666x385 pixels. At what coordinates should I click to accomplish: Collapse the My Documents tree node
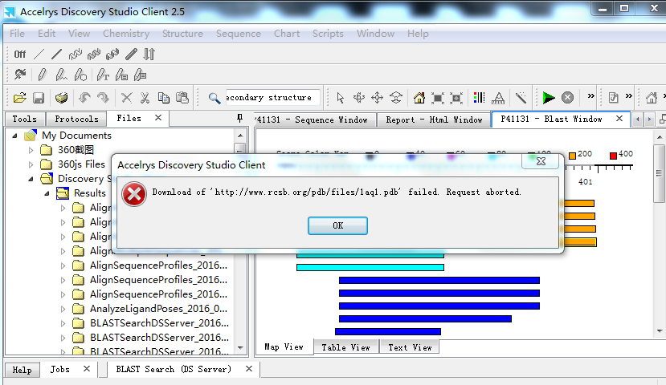tap(15, 136)
